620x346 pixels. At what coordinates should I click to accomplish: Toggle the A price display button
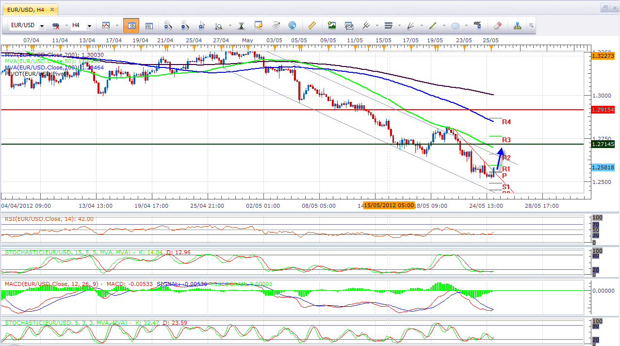[149, 26]
